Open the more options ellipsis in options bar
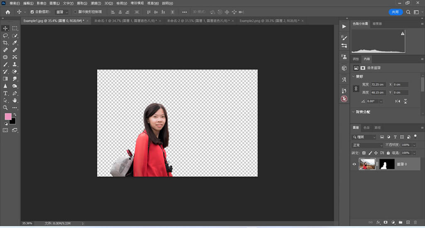This screenshot has height=228, width=425. click(x=185, y=12)
